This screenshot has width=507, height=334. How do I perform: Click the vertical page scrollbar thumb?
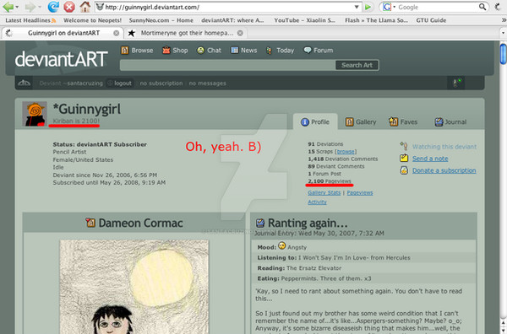click(504, 54)
